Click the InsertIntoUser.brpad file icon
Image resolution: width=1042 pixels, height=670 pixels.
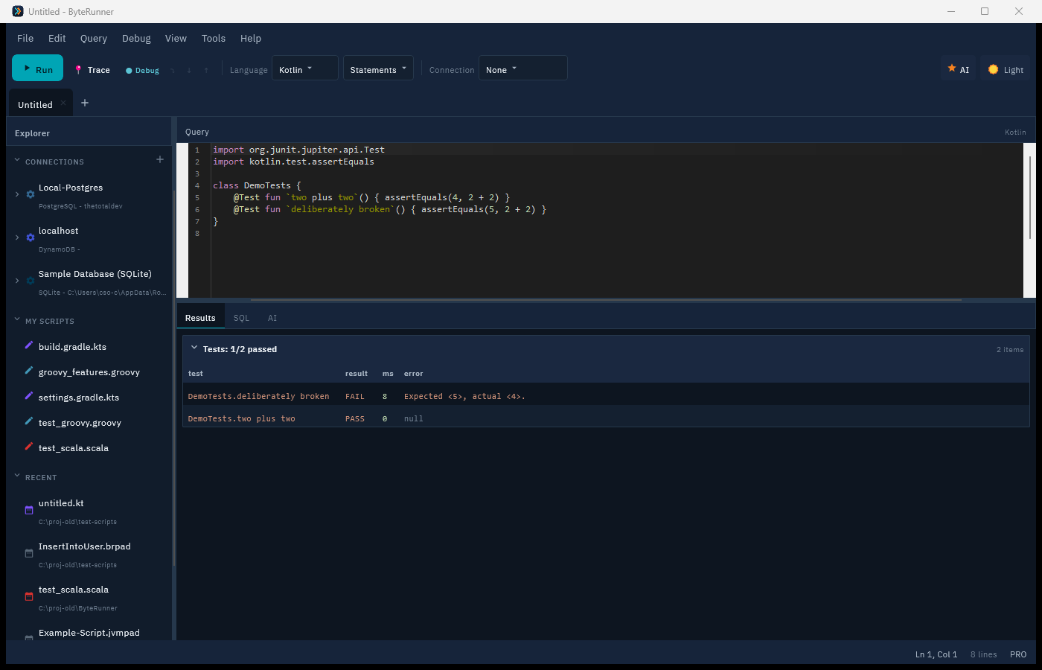coord(29,553)
